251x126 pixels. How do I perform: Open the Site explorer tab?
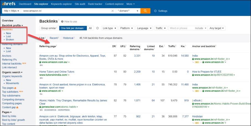[41, 4]
